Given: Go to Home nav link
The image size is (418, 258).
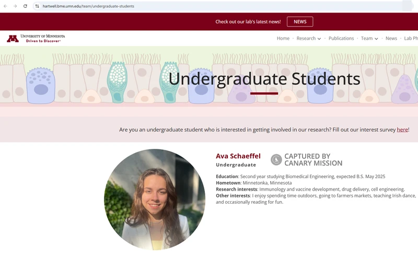Looking at the screenshot, I should coord(283,38).
